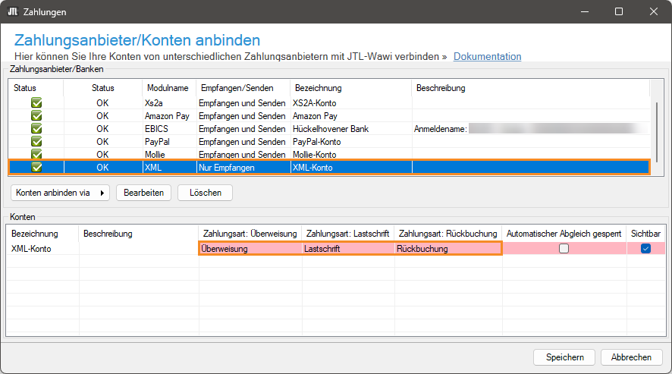Click the EBICS row status checkmark icon
Viewport: 672px width, 374px height.
36,129
